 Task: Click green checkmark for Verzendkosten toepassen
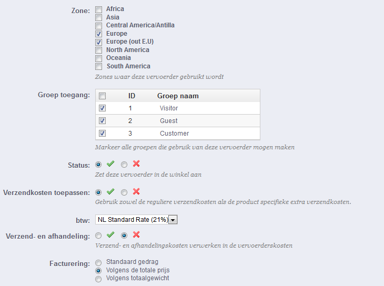(110, 192)
